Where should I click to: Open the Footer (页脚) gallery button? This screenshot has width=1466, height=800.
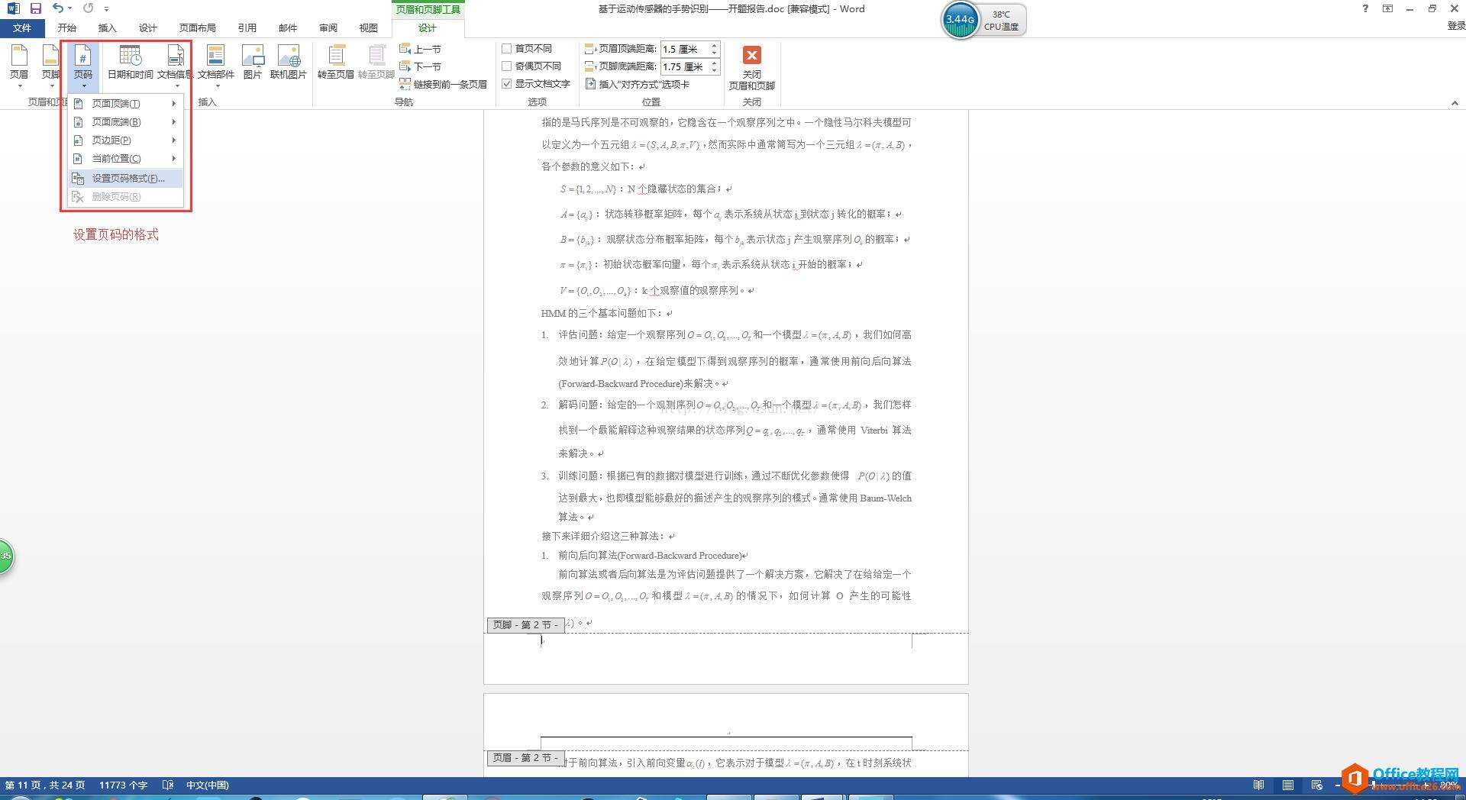coord(50,66)
